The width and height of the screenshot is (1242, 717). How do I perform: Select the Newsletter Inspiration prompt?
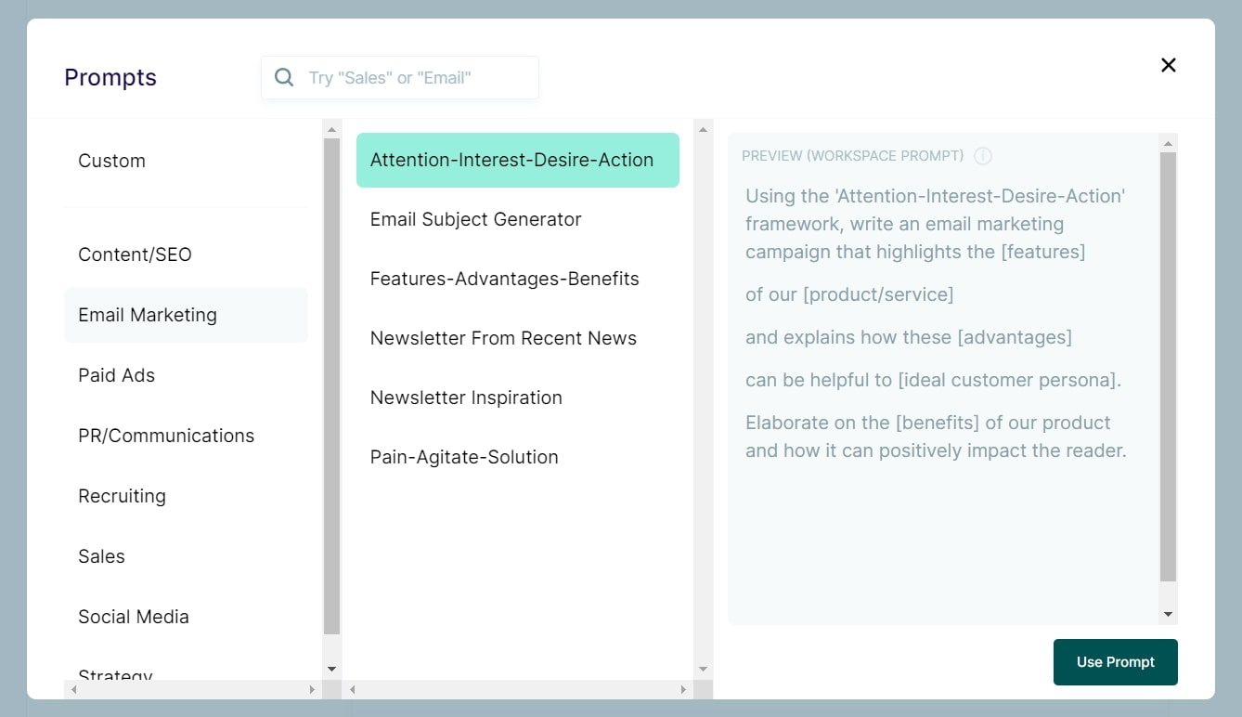466,398
